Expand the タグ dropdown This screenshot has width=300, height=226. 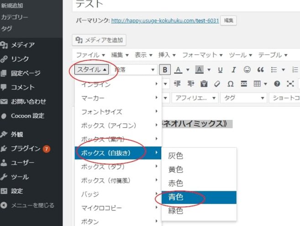tap(244, 98)
